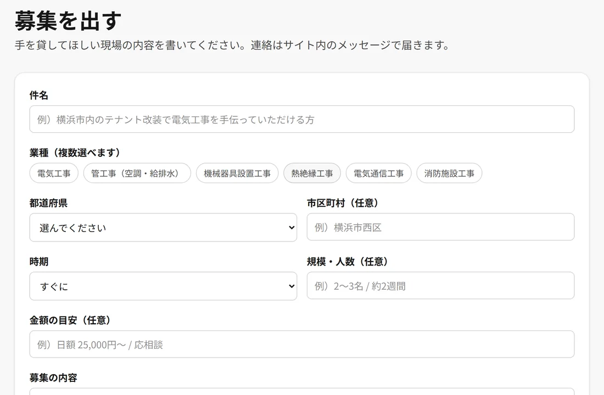Click the 金額の目安 budget input field
Viewport: 604px width, 395px height.
point(301,344)
